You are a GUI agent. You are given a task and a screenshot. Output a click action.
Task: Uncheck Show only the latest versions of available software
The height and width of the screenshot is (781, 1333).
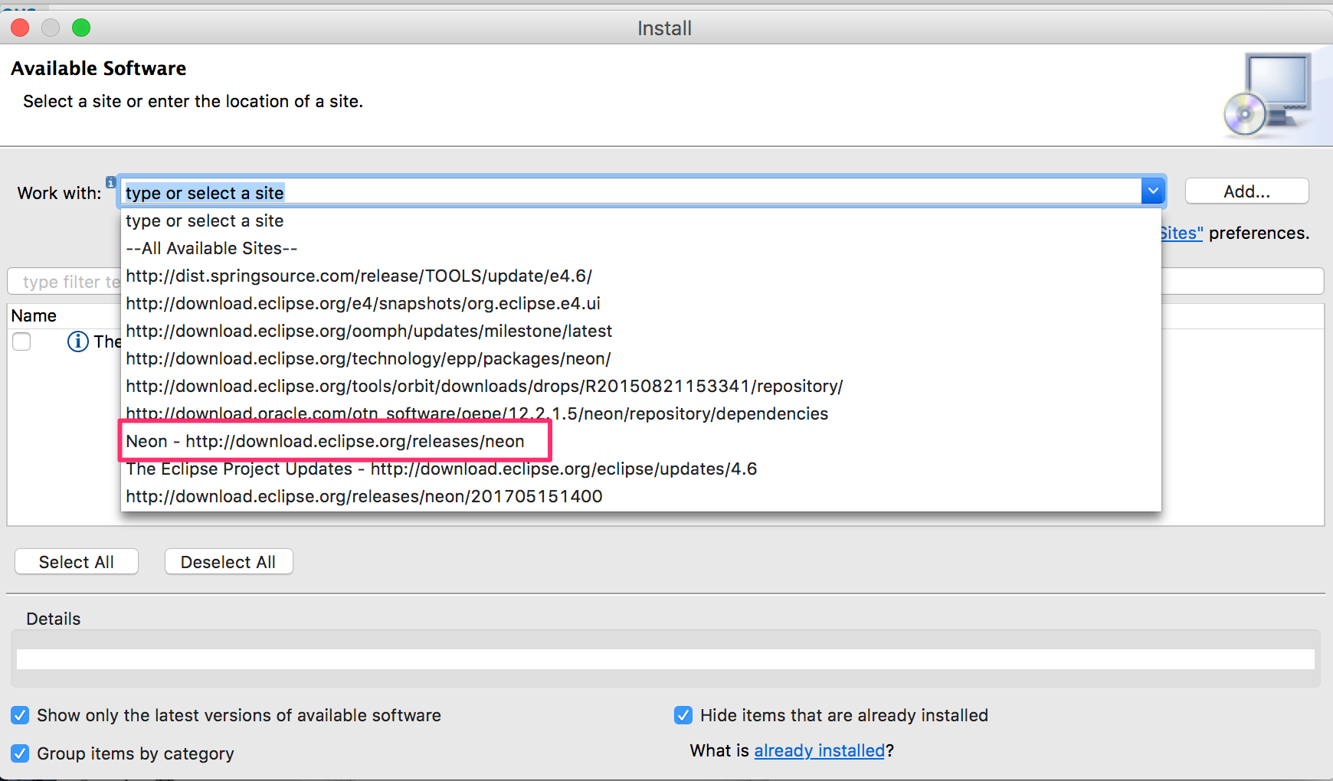tap(21, 715)
